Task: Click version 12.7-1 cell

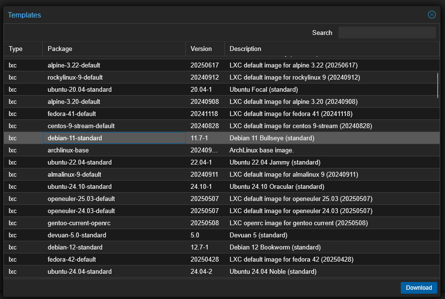Action: [x=199, y=247]
